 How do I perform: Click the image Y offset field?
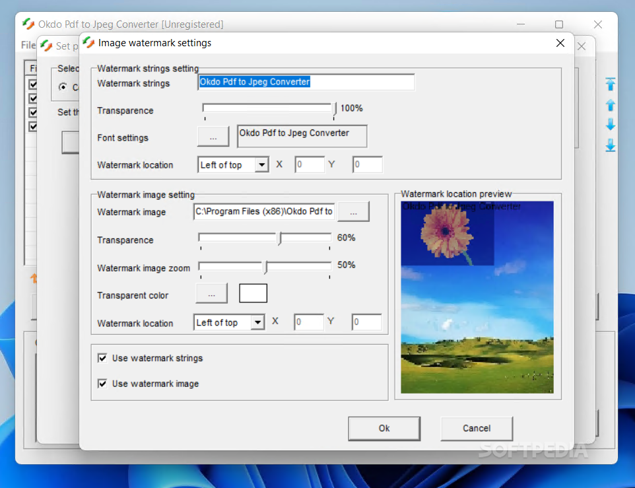(366, 322)
